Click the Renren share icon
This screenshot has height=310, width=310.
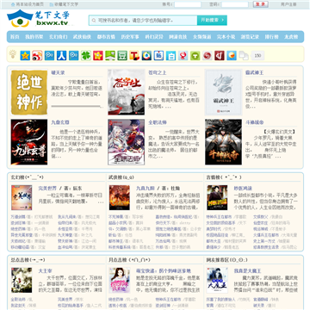pos(61,55)
